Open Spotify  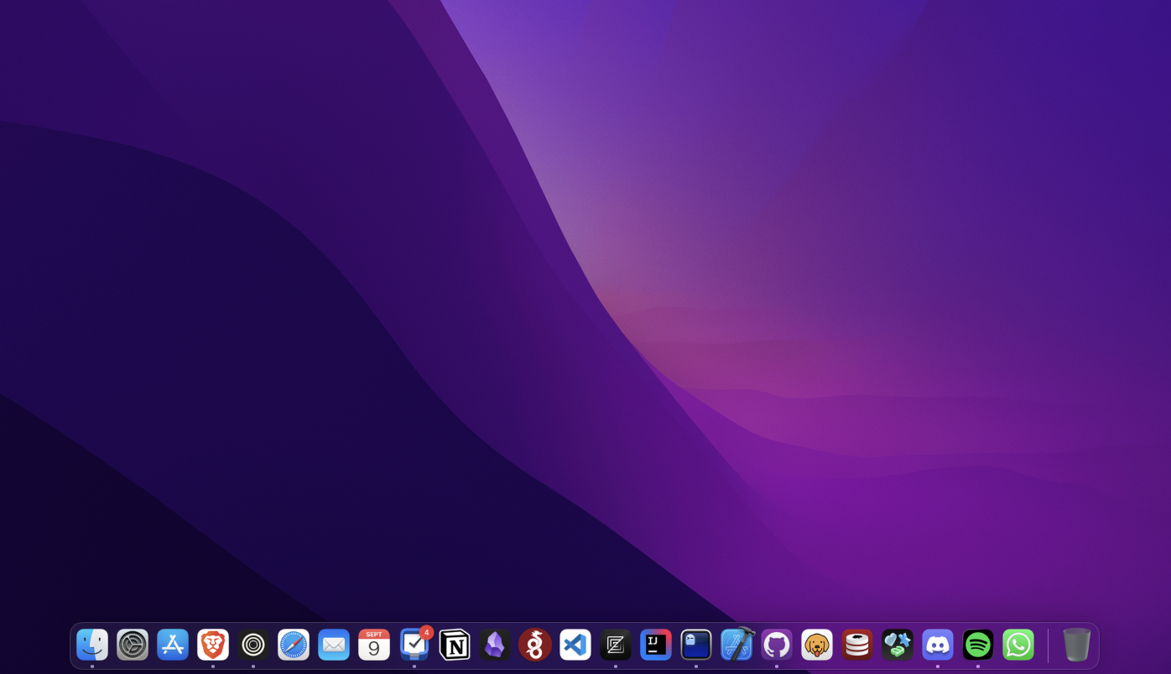(978, 645)
